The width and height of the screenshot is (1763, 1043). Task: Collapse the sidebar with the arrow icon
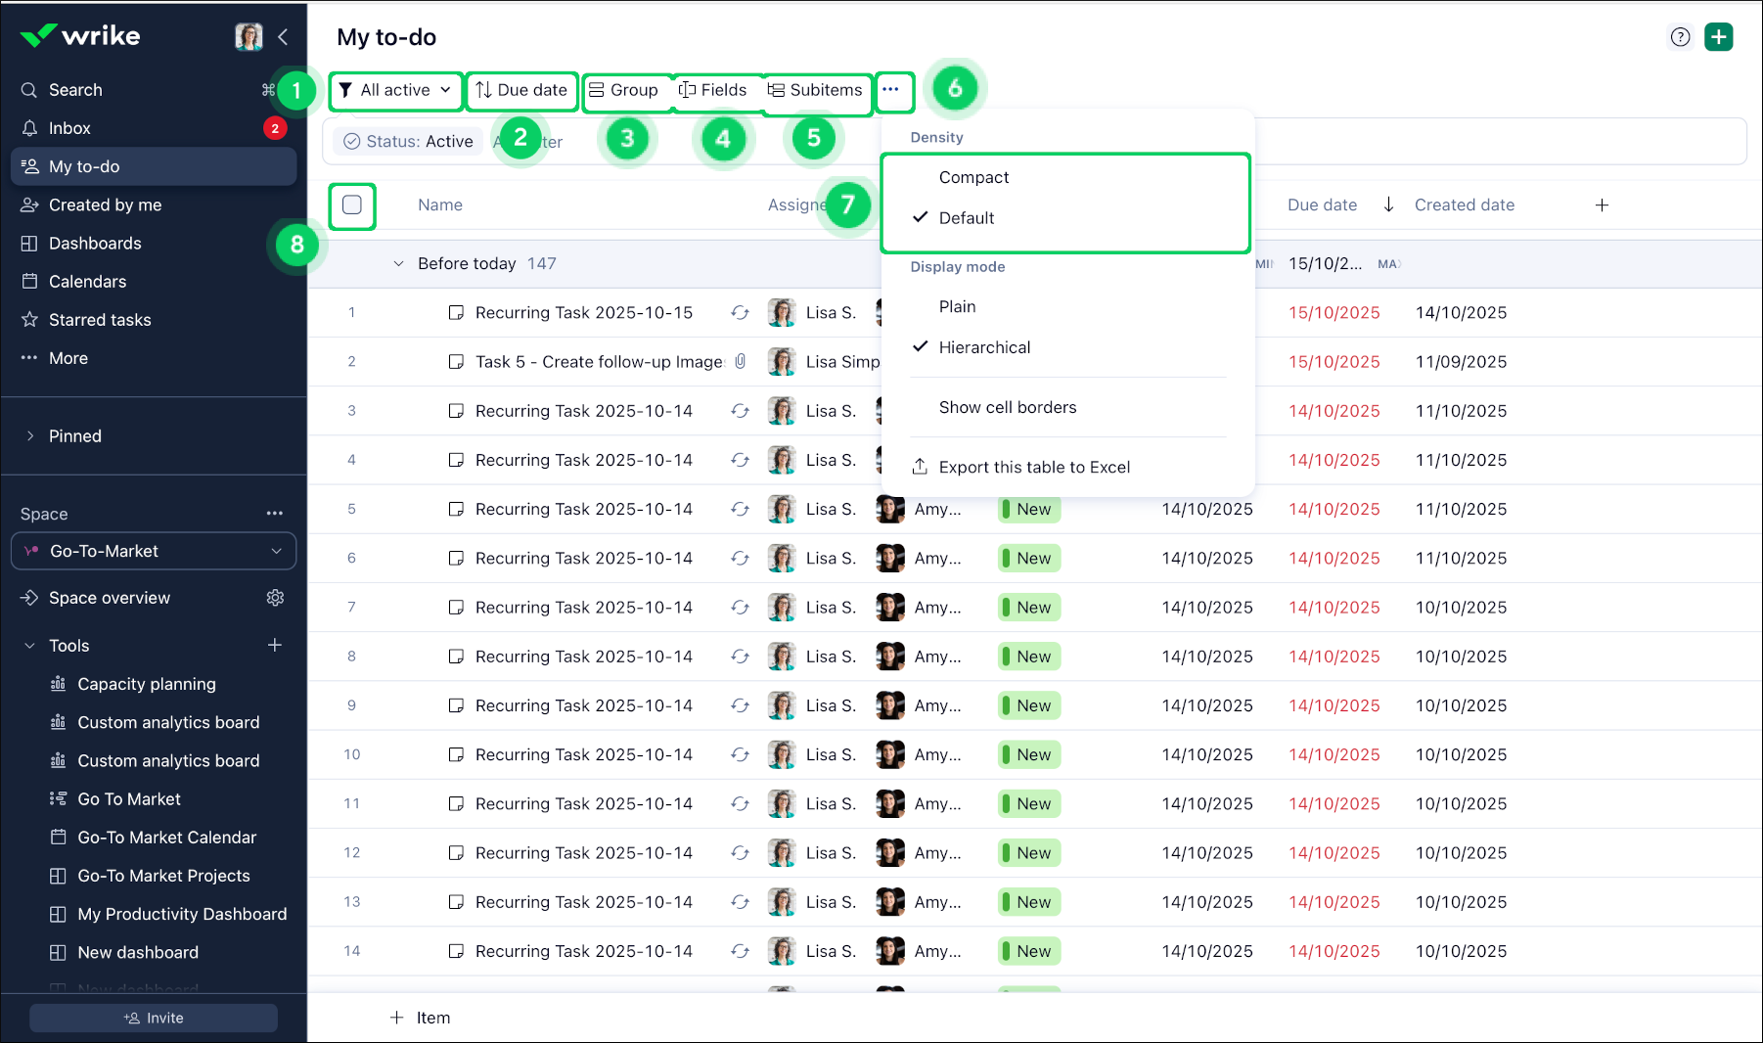pyautogui.click(x=283, y=37)
